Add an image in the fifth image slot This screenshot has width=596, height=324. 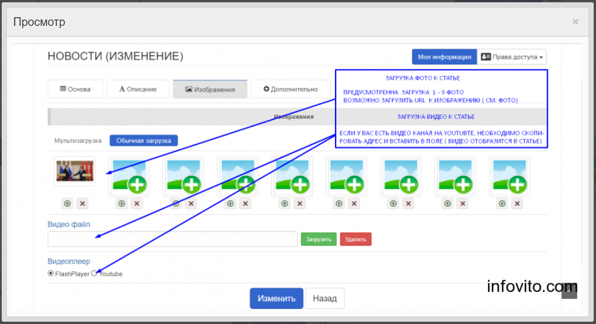[293, 176]
